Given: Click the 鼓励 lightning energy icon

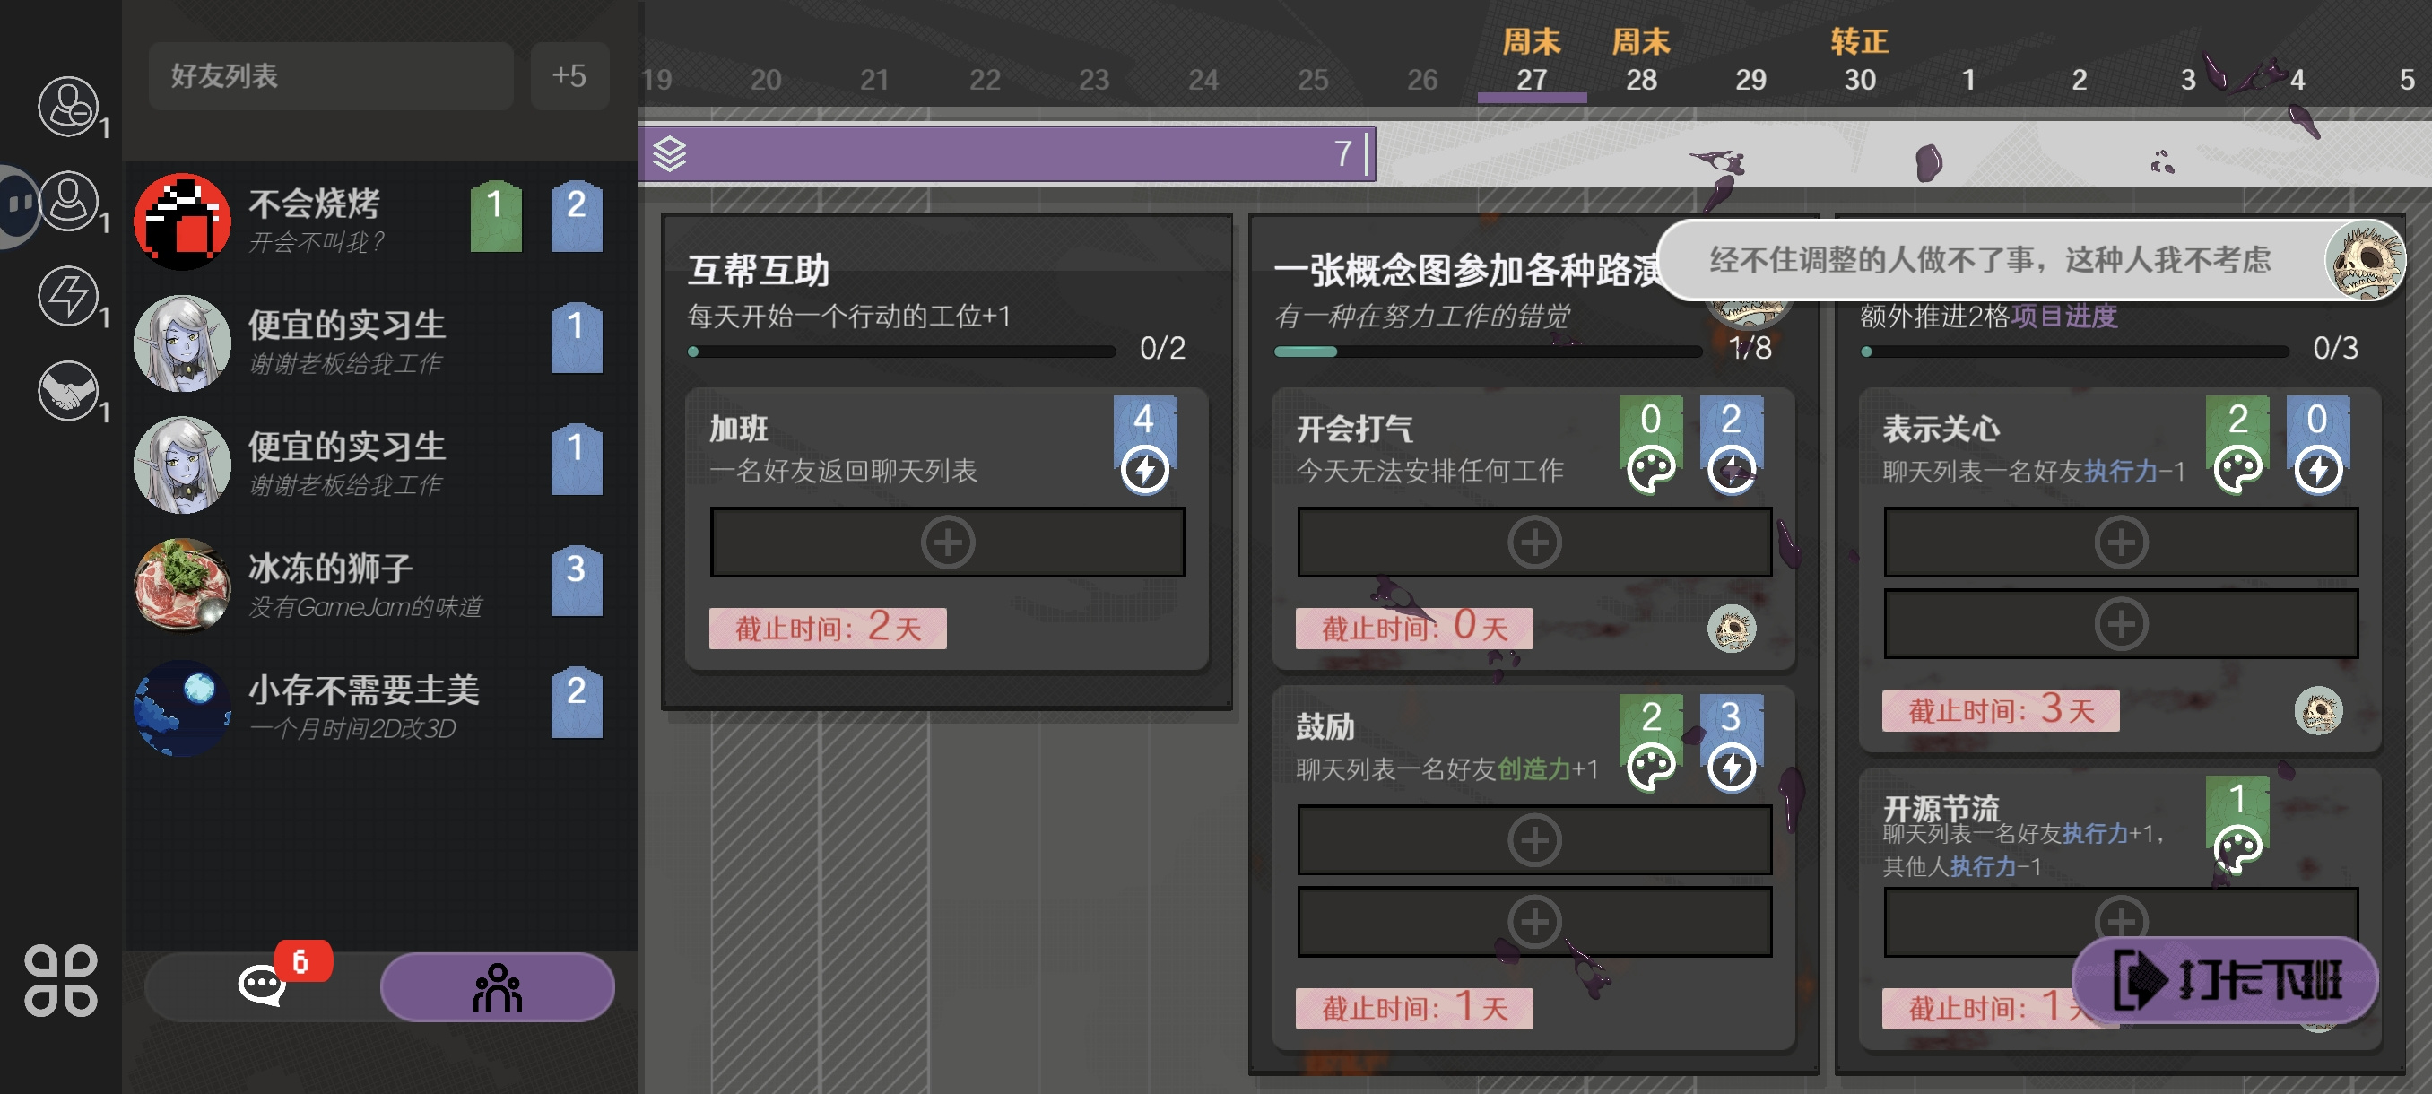Looking at the screenshot, I should [1732, 767].
